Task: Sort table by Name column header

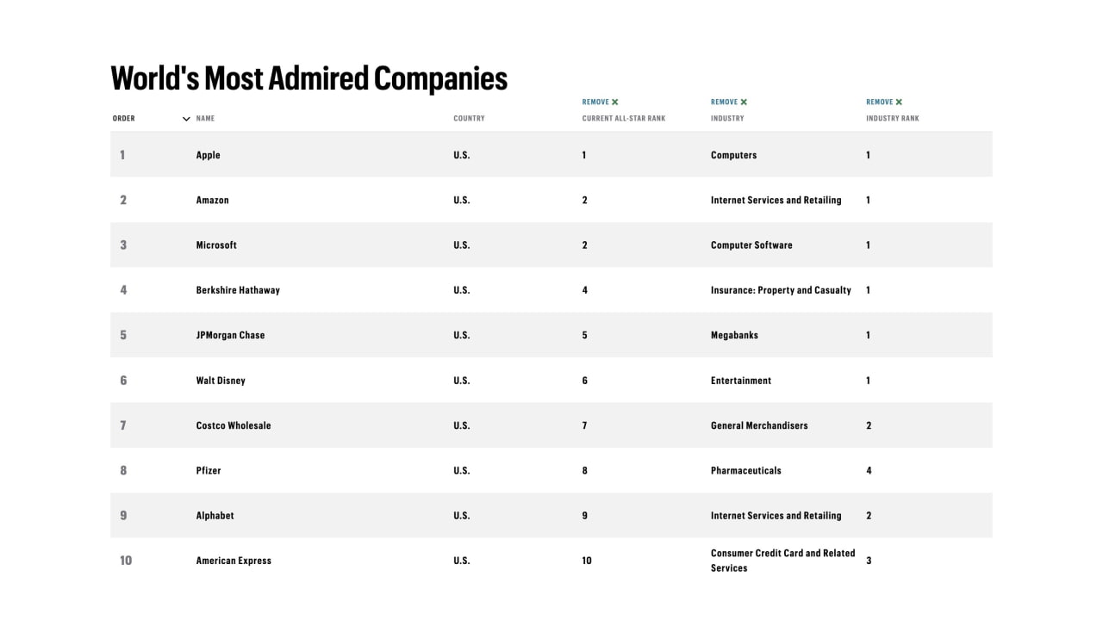Action: point(205,119)
